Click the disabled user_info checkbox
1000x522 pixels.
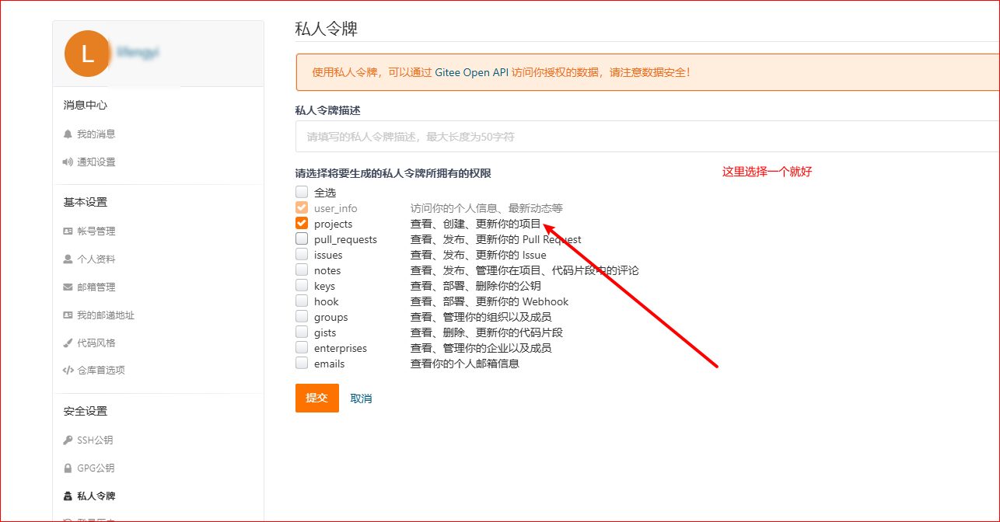(x=302, y=207)
